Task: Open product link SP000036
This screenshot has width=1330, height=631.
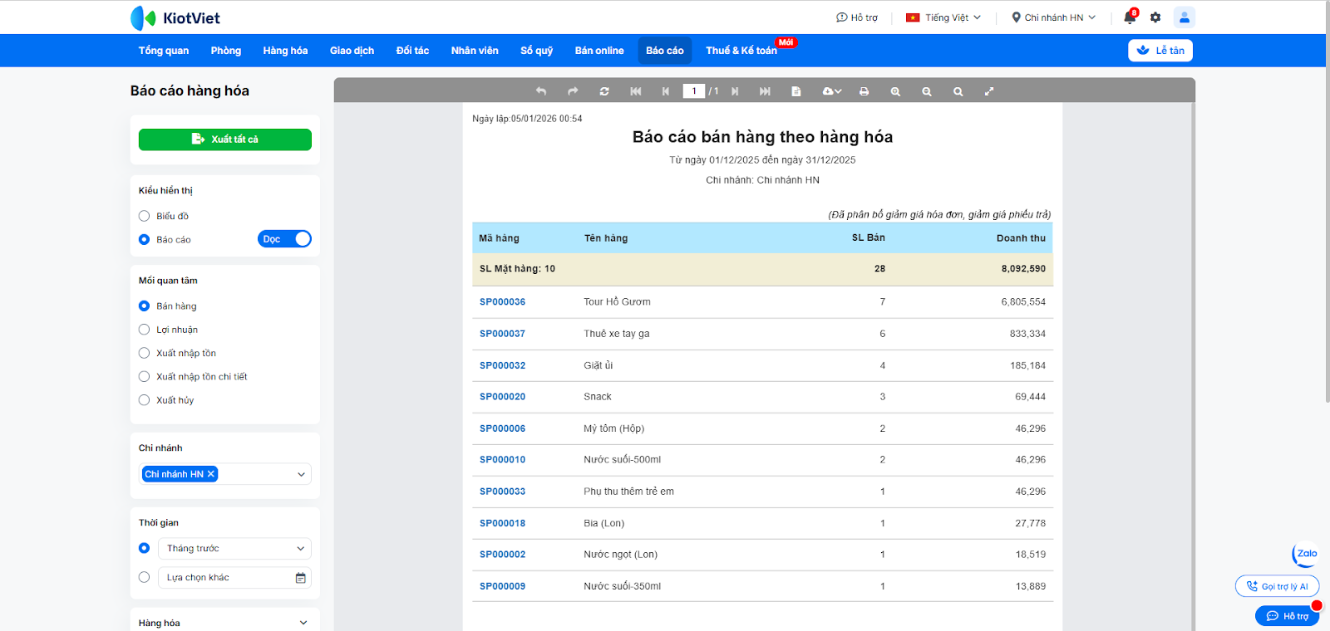Action: (x=502, y=302)
